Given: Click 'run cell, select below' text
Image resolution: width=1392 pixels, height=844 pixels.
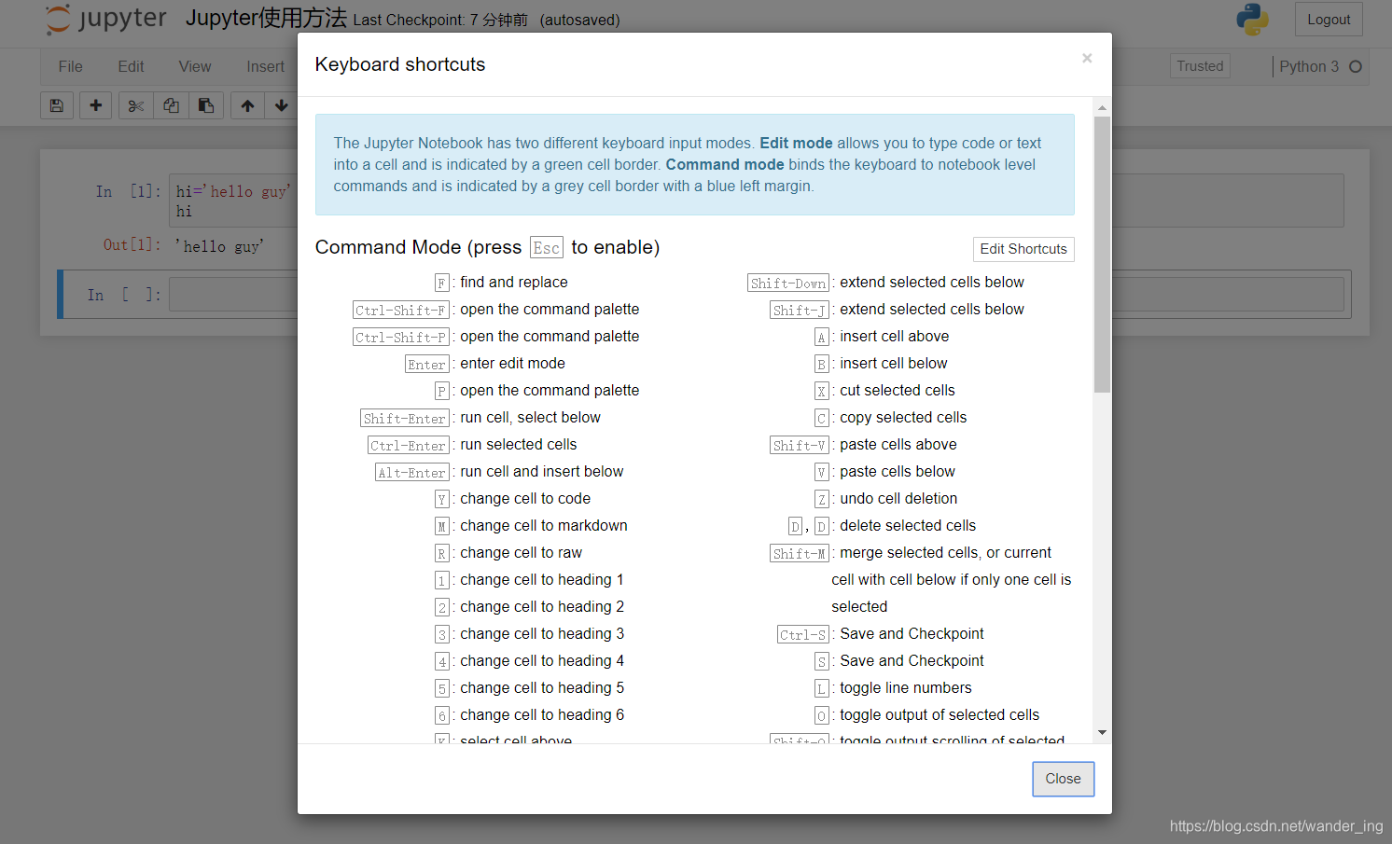Looking at the screenshot, I should click(530, 417).
